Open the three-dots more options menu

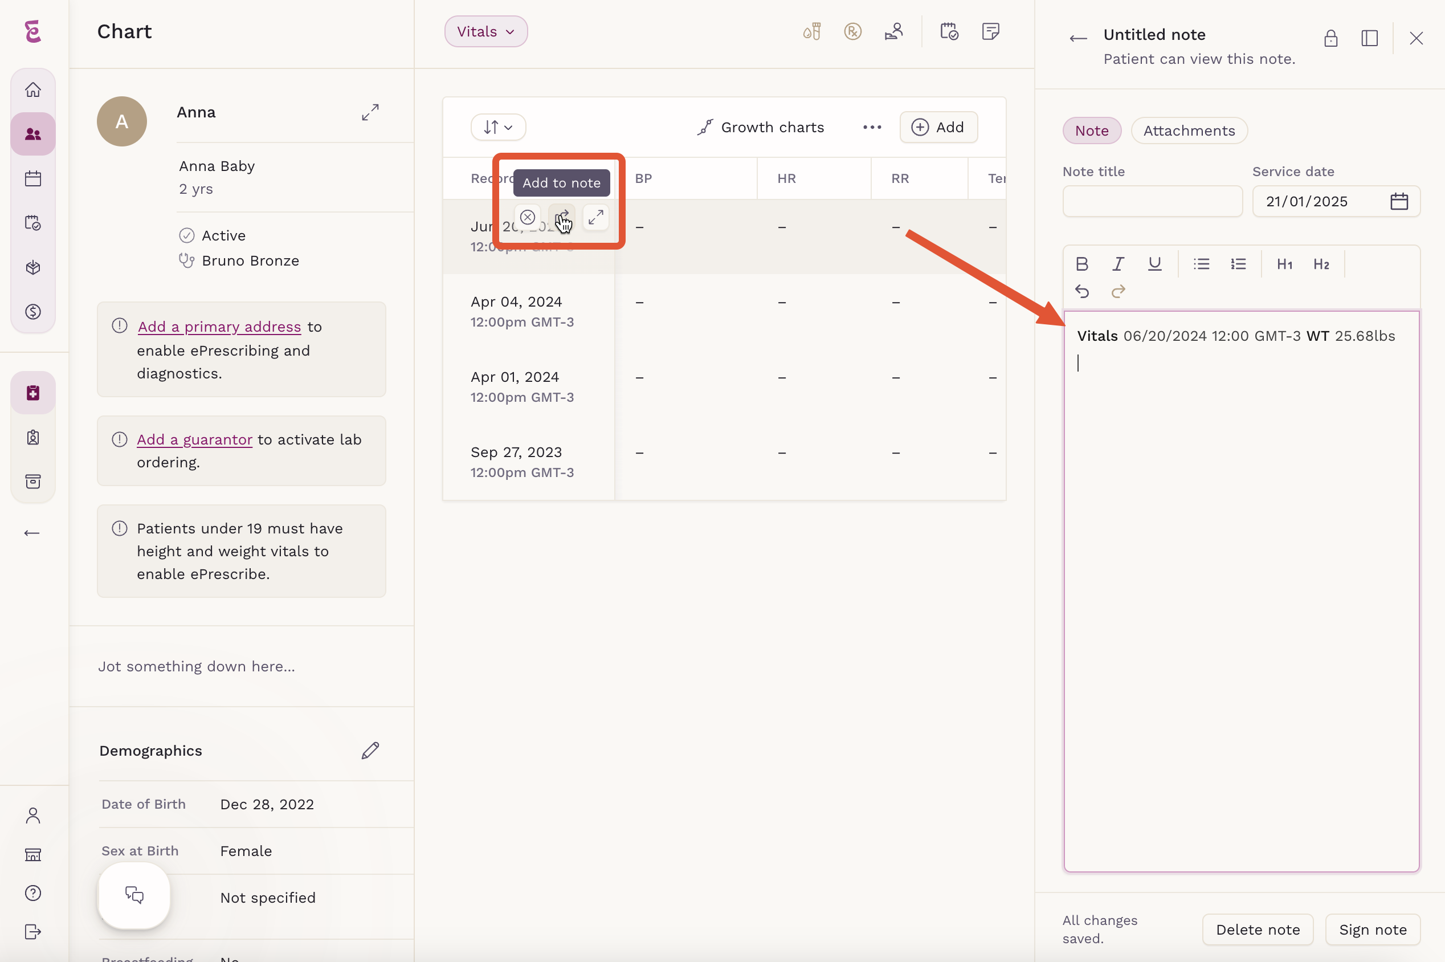[872, 127]
